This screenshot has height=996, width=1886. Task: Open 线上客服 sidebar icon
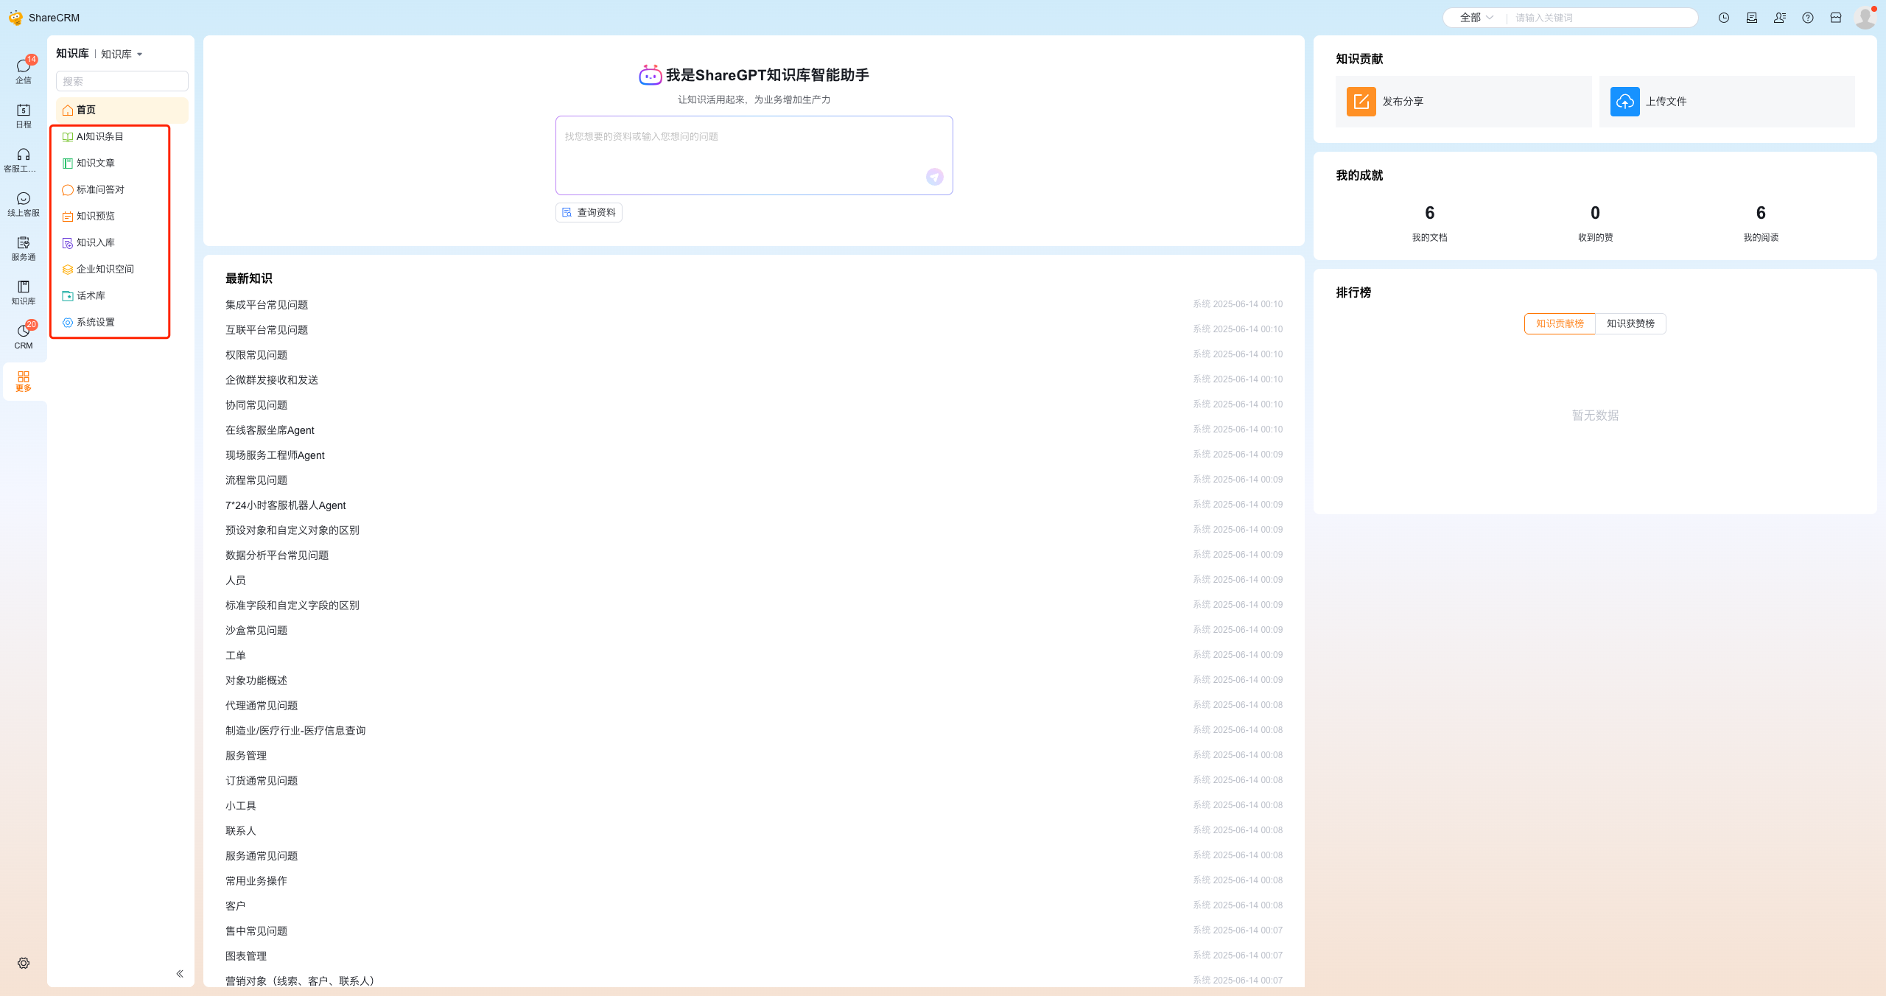click(x=24, y=203)
